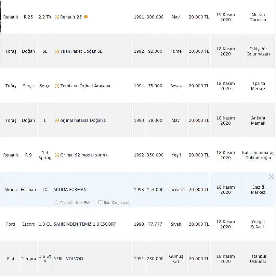The height and width of the screenshot is (278, 276).
Task: Click the orange badge icon after Renault 25
Action: click(x=86, y=17)
